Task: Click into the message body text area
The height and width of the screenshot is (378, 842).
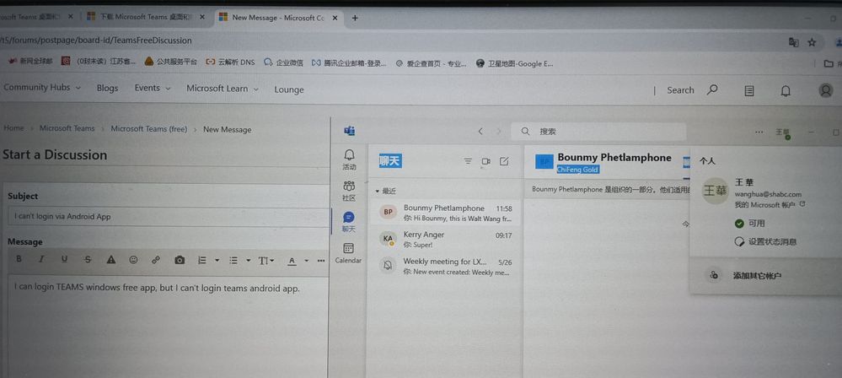Action: (x=168, y=327)
